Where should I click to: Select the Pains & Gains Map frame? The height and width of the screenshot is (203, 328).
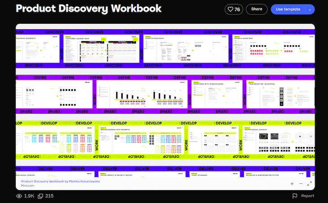(255, 50)
